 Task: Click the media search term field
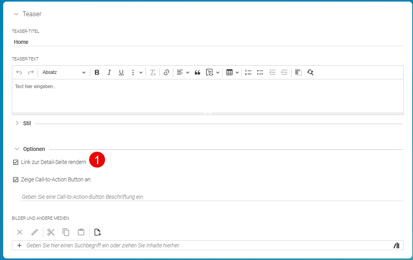pyautogui.click(x=208, y=245)
